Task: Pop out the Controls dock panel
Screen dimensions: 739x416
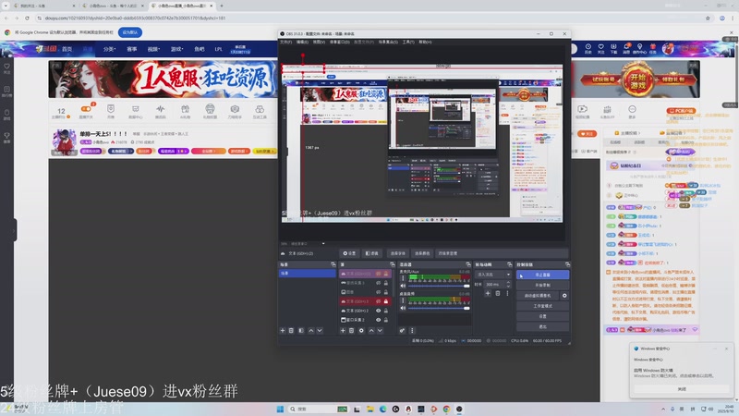Action: coord(567,264)
